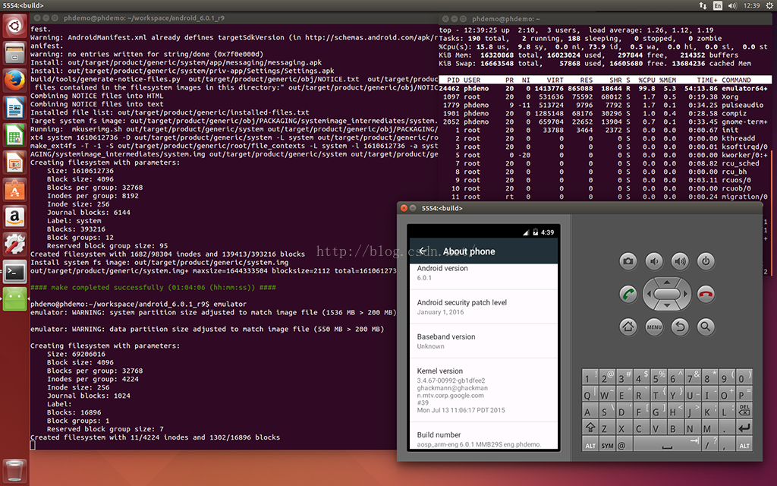The width and height of the screenshot is (777, 486).
Task: Click pulseaudio process row in top
Action: (605, 105)
